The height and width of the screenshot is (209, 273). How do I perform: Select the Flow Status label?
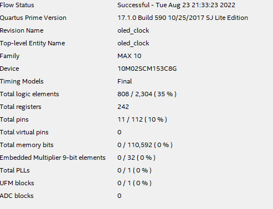(17, 5)
